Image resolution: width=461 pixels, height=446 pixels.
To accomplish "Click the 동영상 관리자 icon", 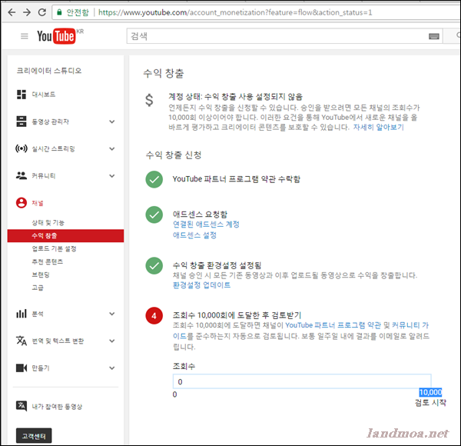I will click(22, 121).
